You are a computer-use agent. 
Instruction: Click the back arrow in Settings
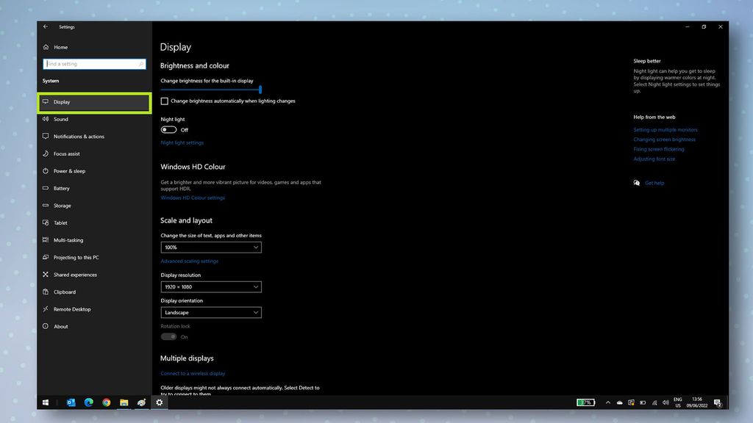tap(45, 26)
